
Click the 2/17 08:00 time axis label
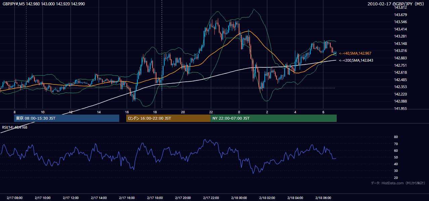(x=14, y=198)
